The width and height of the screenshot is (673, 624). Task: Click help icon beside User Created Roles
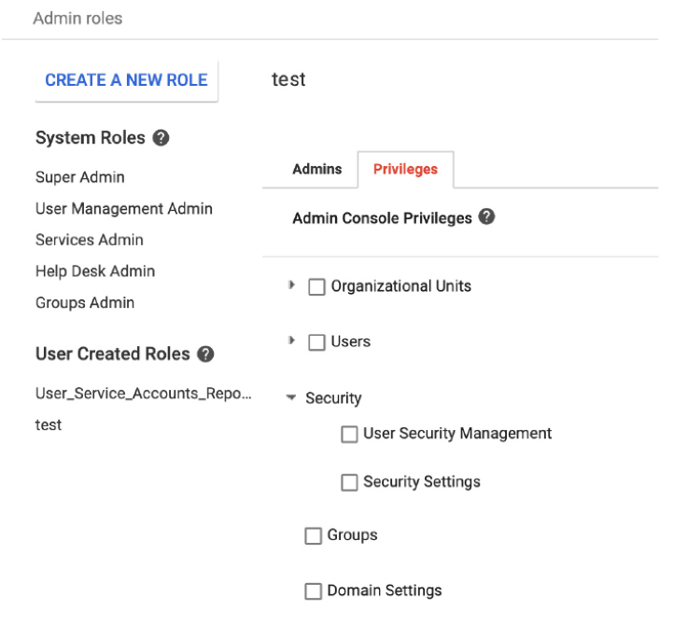(x=205, y=354)
